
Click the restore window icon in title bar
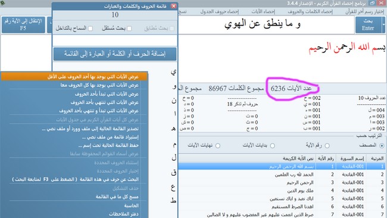pyautogui.click(x=372, y=3)
